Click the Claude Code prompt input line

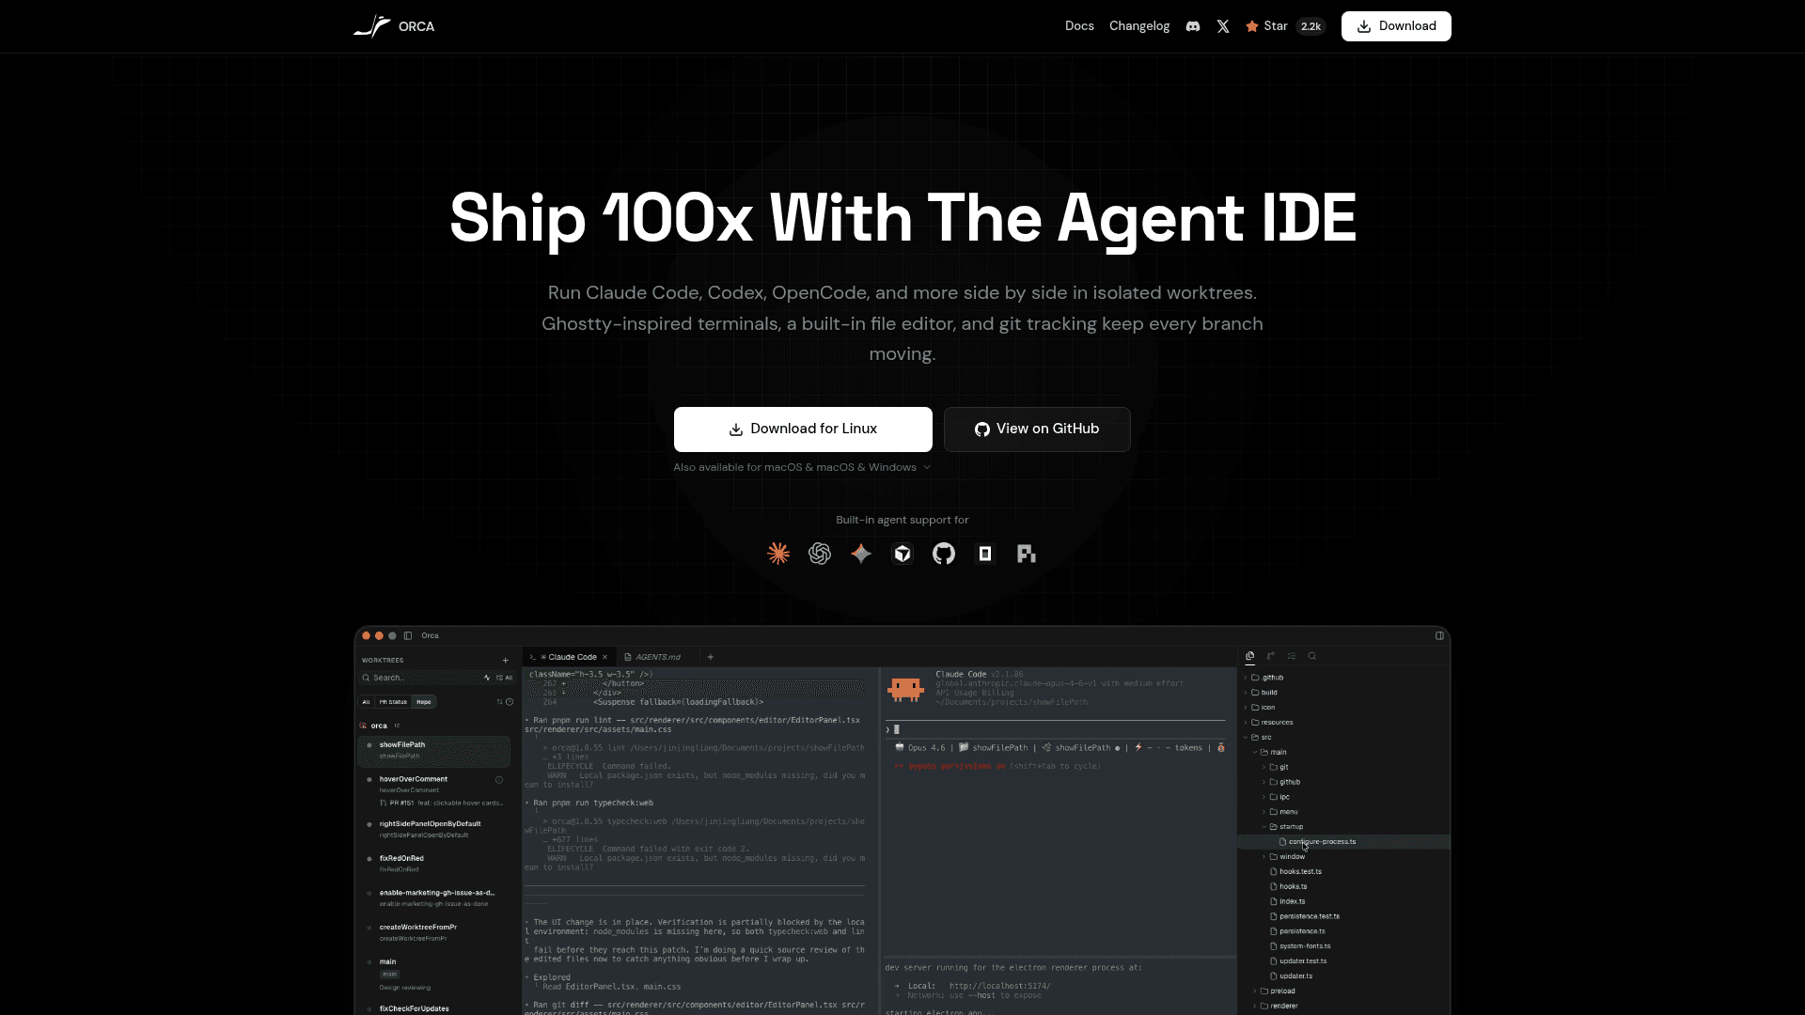(x=1055, y=729)
